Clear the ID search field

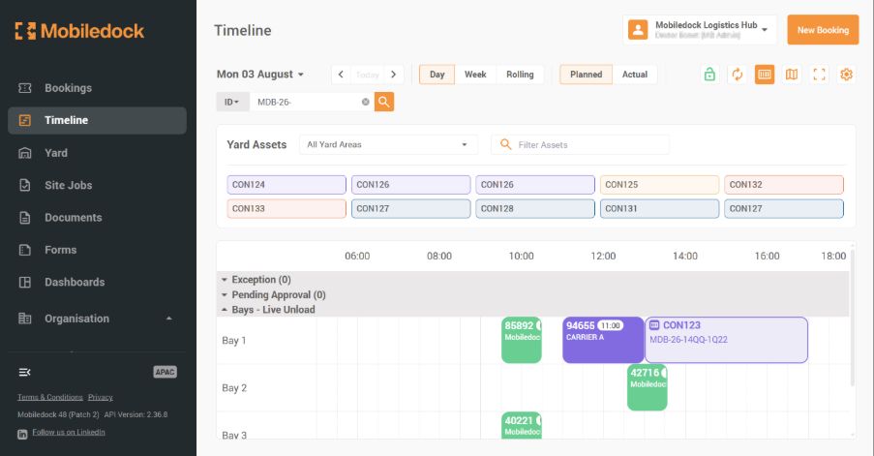pyautogui.click(x=365, y=102)
